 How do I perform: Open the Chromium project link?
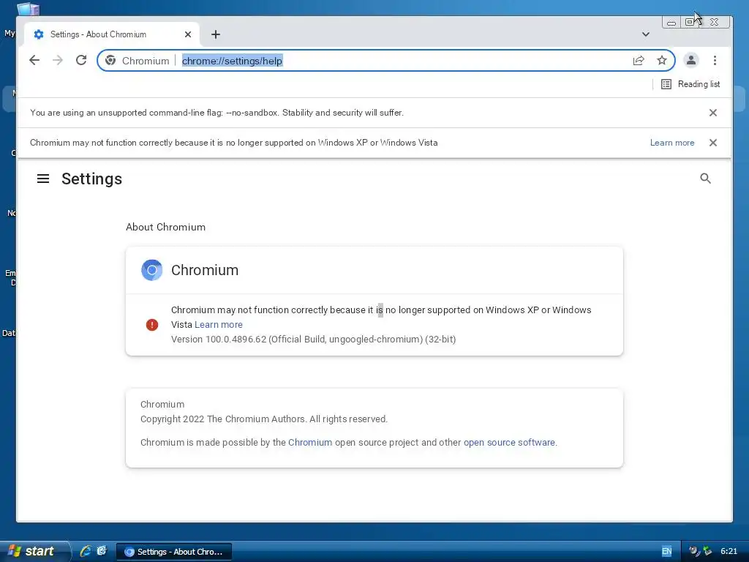310,443
